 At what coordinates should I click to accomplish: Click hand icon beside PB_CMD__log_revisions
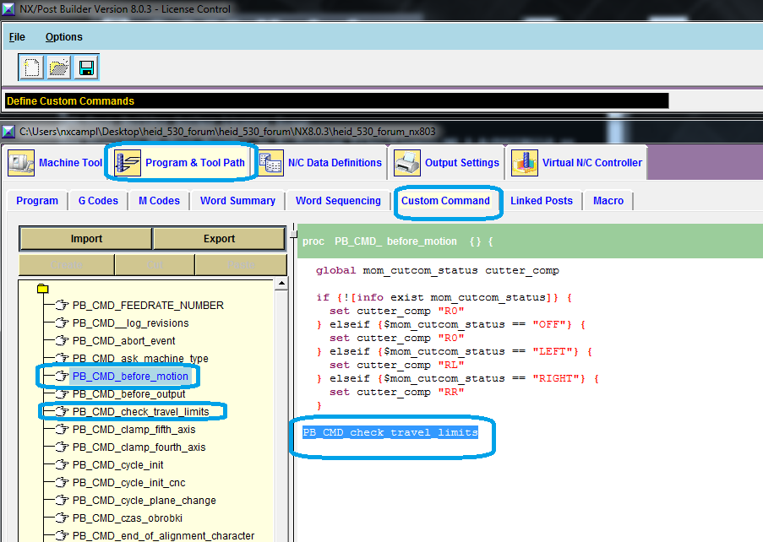[x=62, y=322]
